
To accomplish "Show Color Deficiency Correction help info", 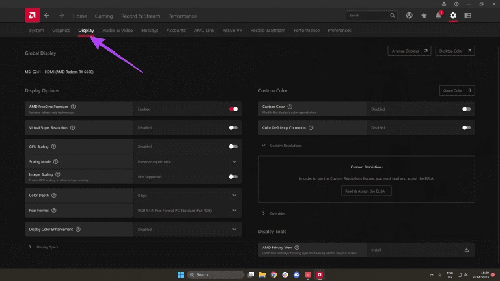I will pyautogui.click(x=311, y=127).
